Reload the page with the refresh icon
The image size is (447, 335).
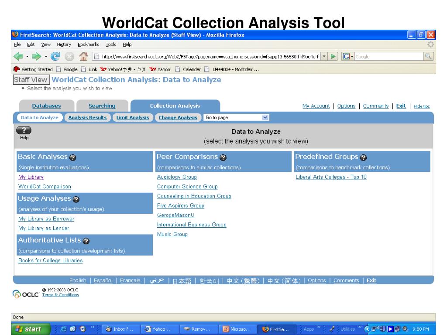point(55,56)
